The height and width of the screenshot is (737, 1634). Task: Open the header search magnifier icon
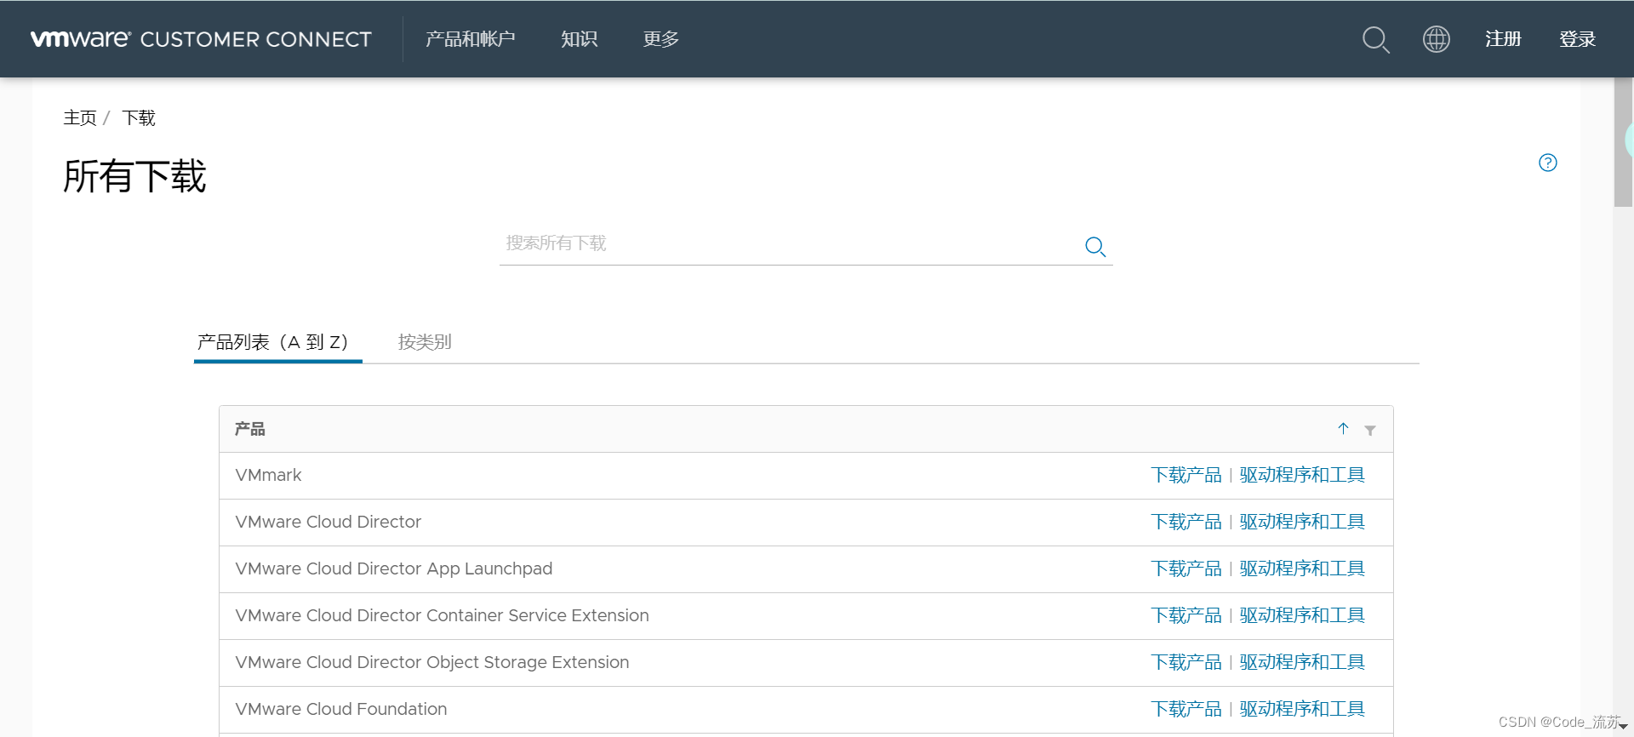tap(1375, 39)
